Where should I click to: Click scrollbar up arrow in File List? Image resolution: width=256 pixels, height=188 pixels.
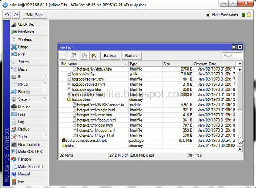pos(240,69)
